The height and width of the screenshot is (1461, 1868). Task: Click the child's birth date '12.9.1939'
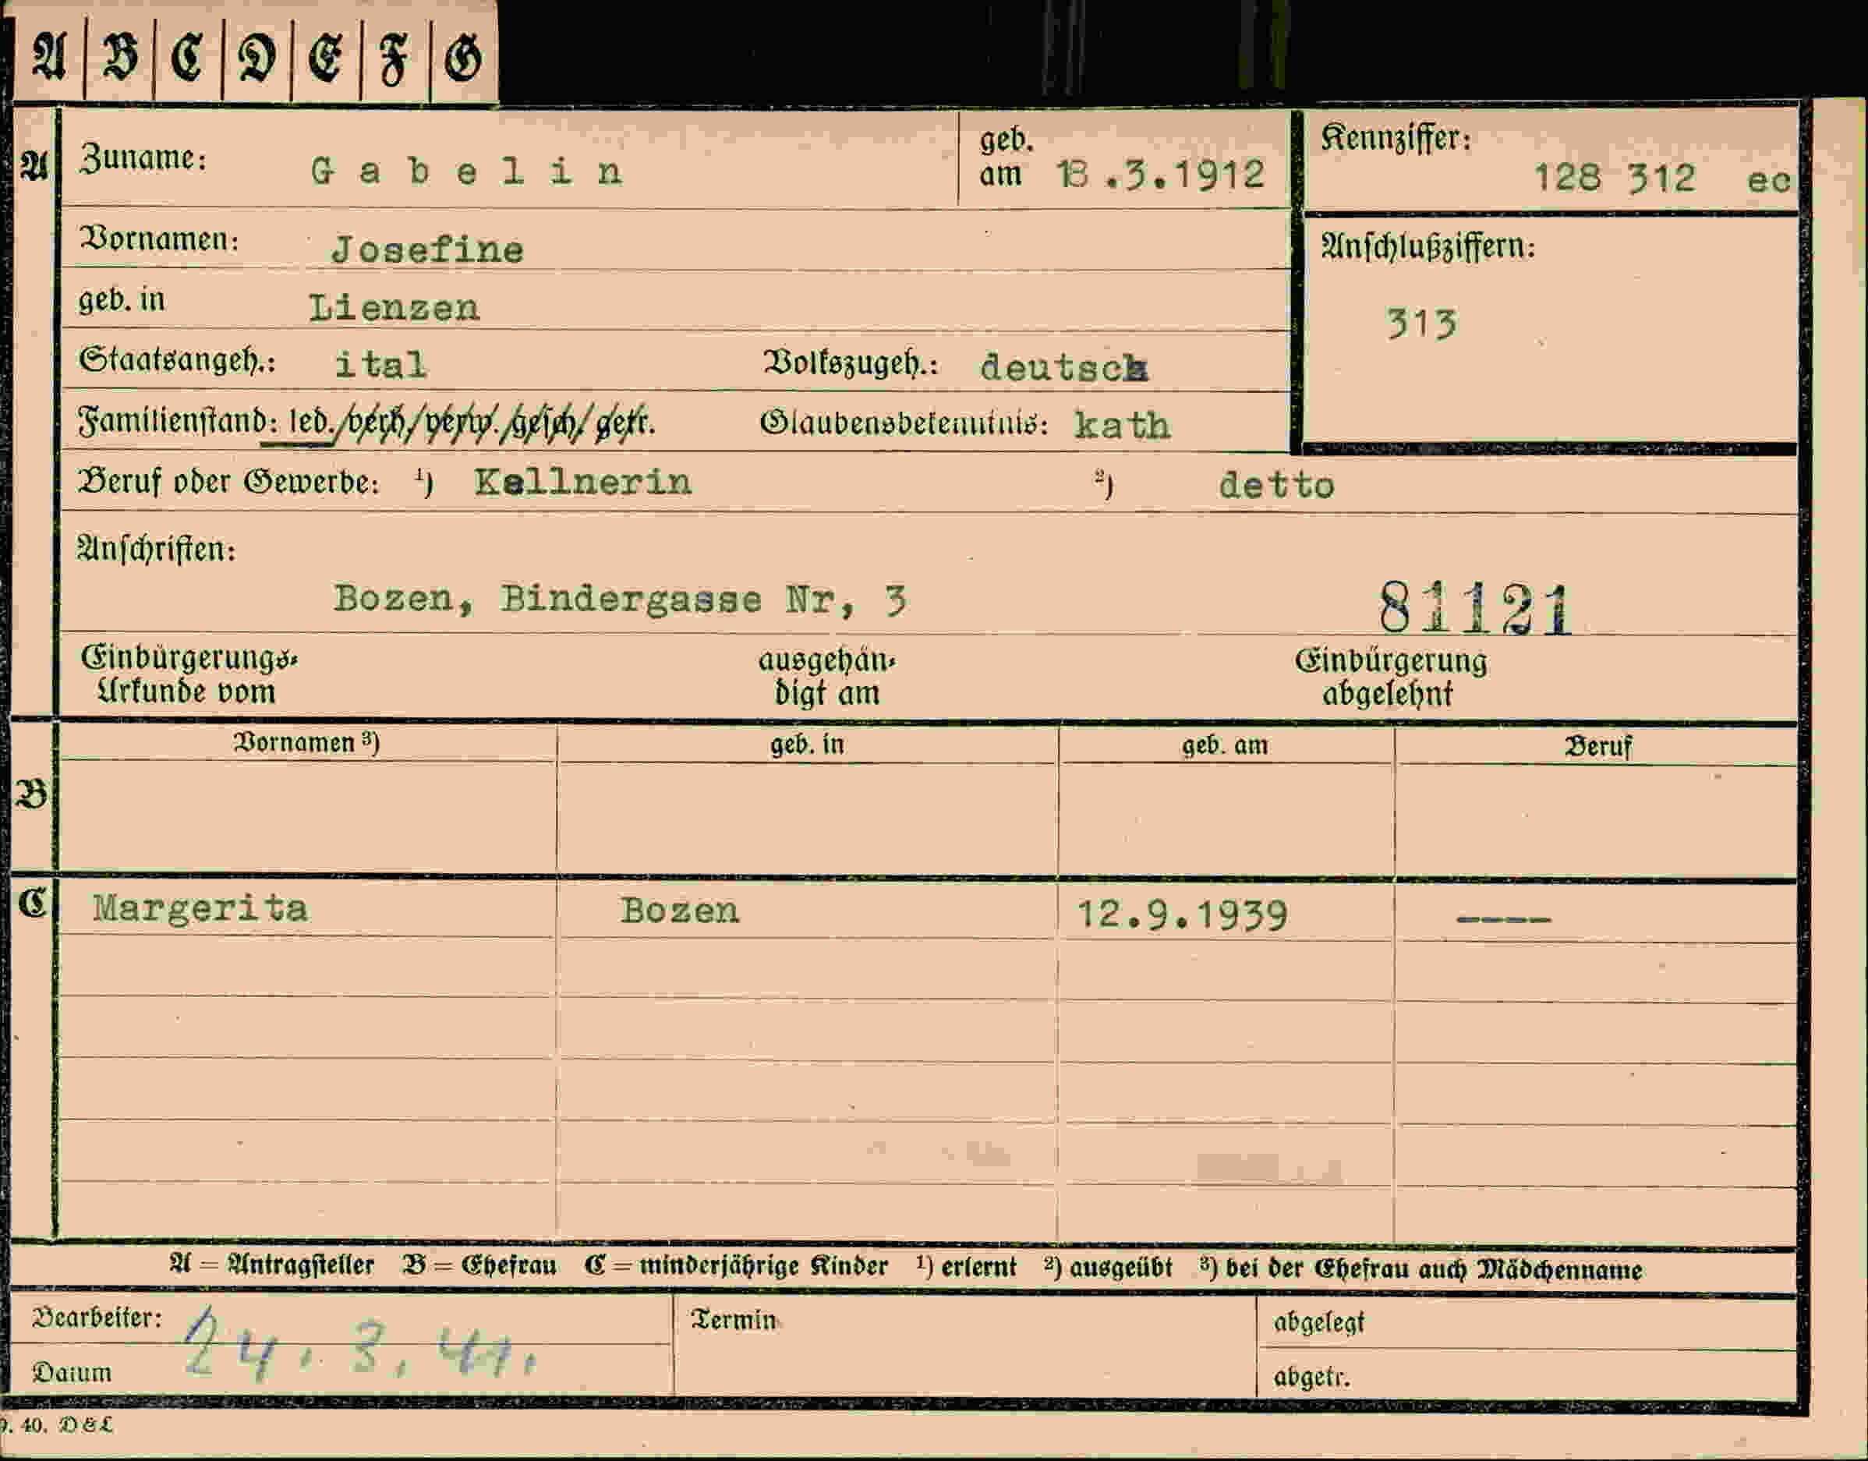coord(1182,915)
